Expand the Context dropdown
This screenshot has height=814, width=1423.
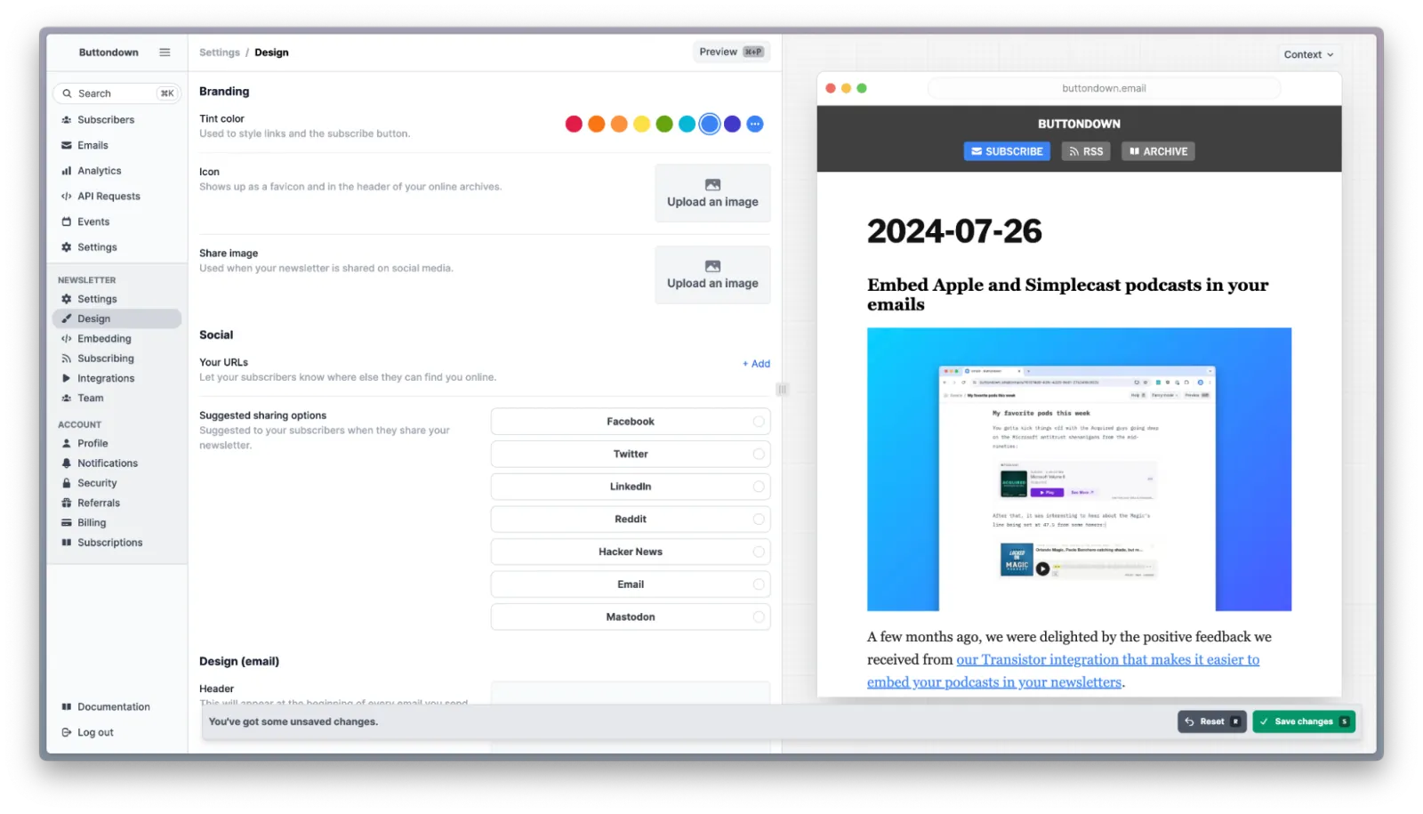click(x=1307, y=54)
